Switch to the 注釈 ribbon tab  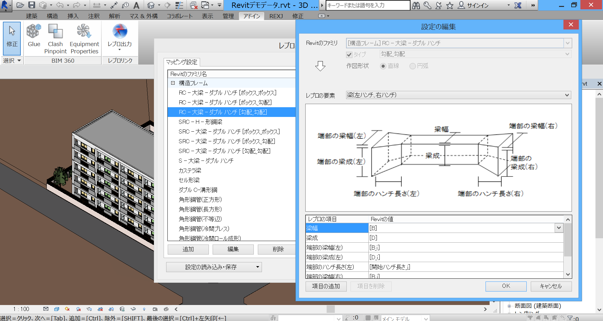94,16
